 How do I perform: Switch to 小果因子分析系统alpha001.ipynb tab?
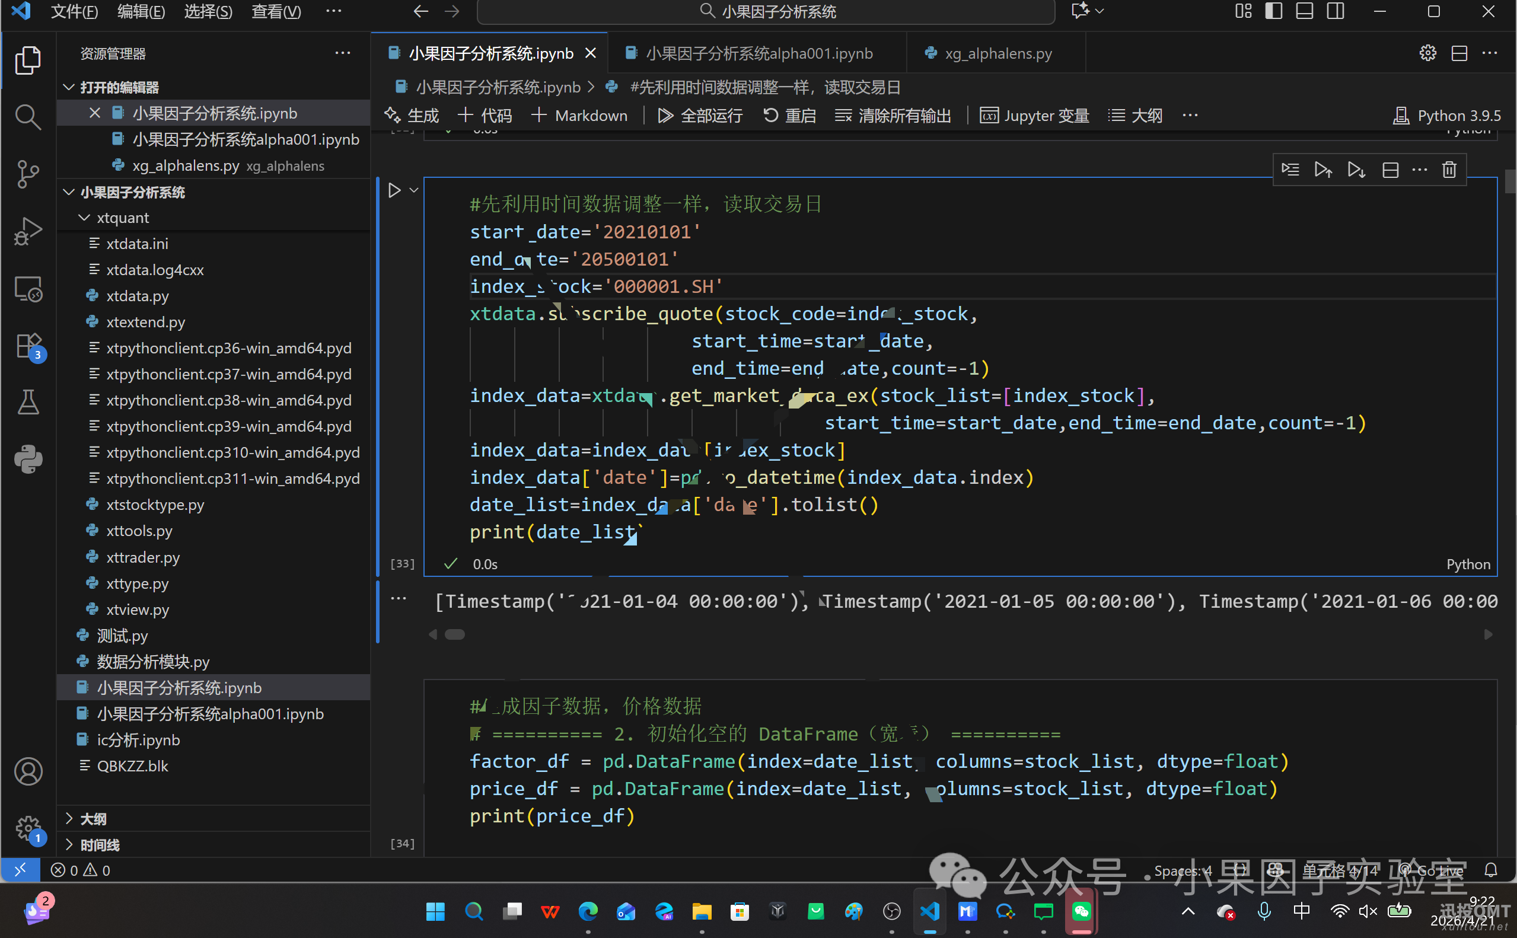point(758,53)
